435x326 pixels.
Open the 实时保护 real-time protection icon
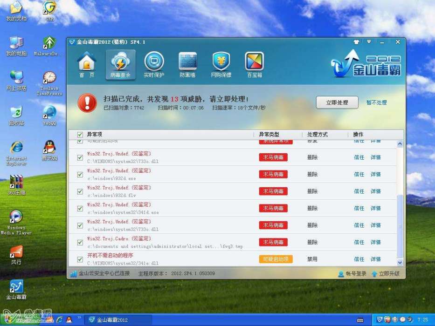[154, 65]
